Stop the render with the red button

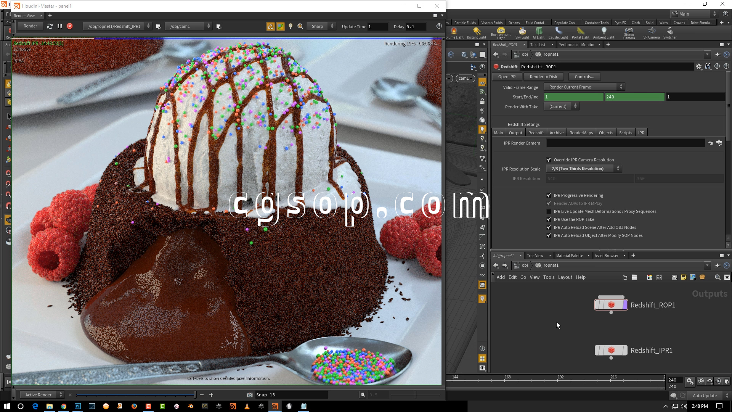(70, 26)
